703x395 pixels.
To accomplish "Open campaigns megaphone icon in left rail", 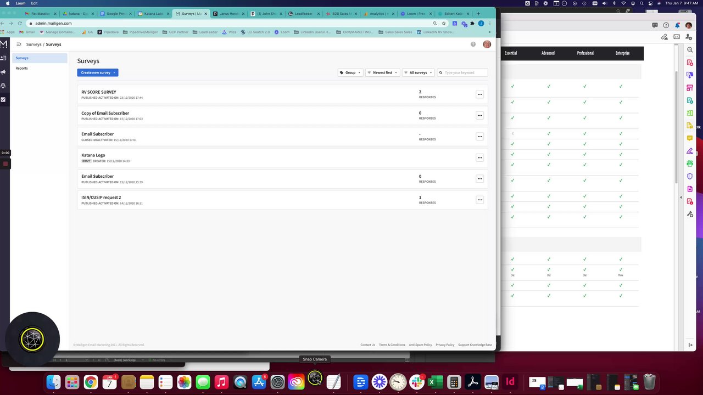I will (x=3, y=72).
